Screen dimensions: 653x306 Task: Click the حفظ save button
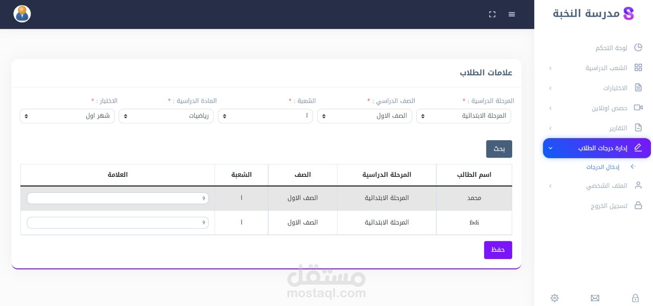pos(498,250)
